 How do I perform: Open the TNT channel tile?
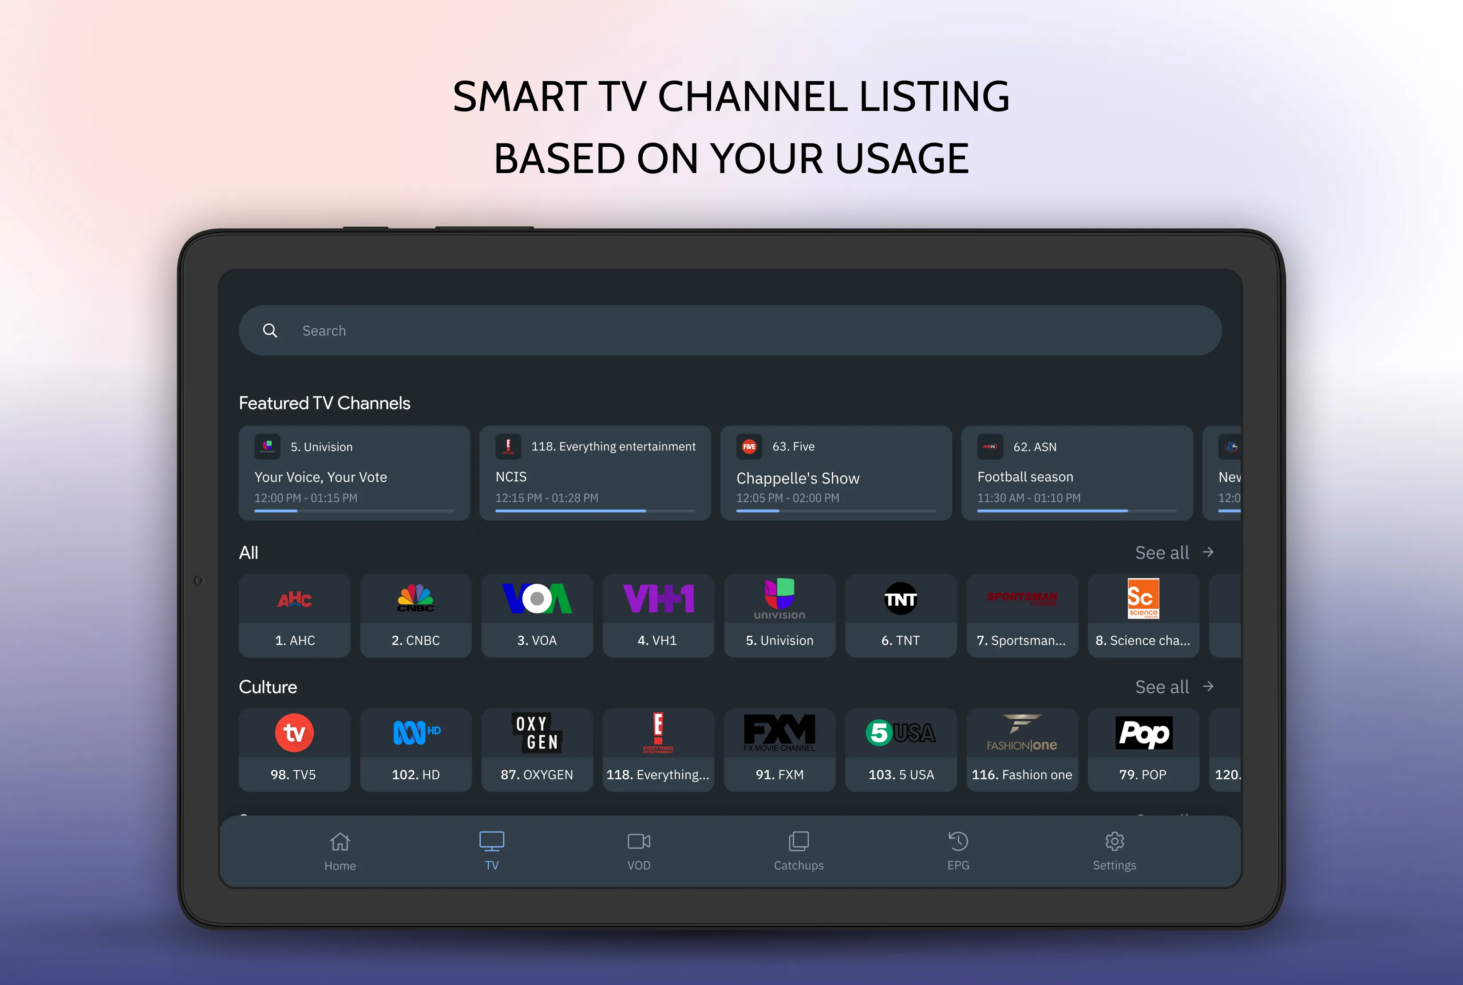901,616
